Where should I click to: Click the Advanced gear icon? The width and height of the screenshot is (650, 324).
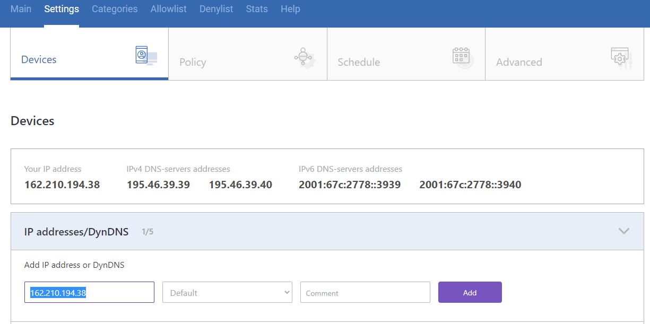point(620,56)
